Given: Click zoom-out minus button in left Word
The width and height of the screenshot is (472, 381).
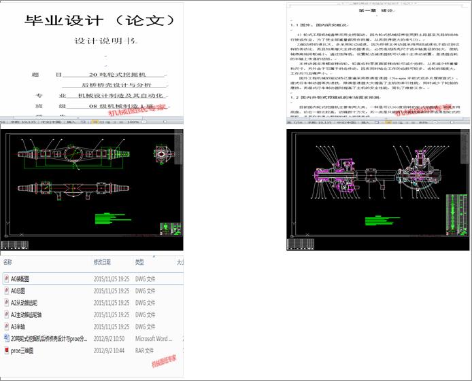Looking at the screenshot, I should point(144,122).
